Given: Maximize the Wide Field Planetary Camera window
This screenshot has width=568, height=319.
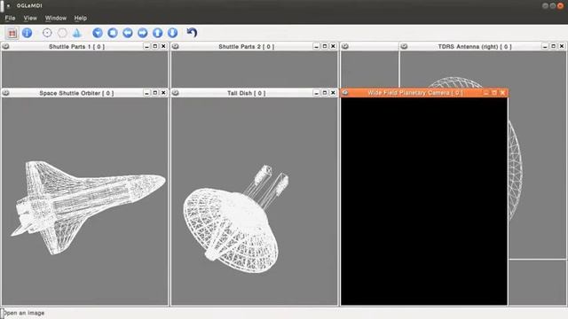Looking at the screenshot, I should (x=494, y=92).
